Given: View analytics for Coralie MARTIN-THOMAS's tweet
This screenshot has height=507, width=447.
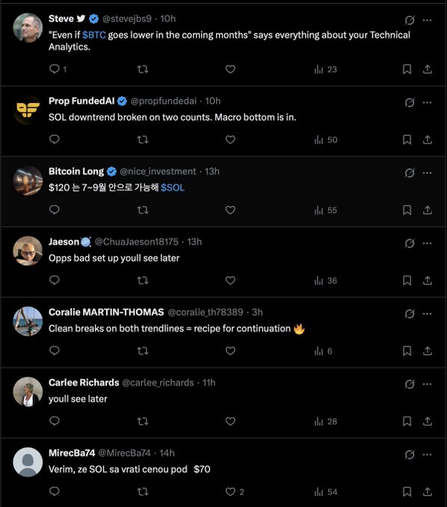Looking at the screenshot, I should click(323, 351).
